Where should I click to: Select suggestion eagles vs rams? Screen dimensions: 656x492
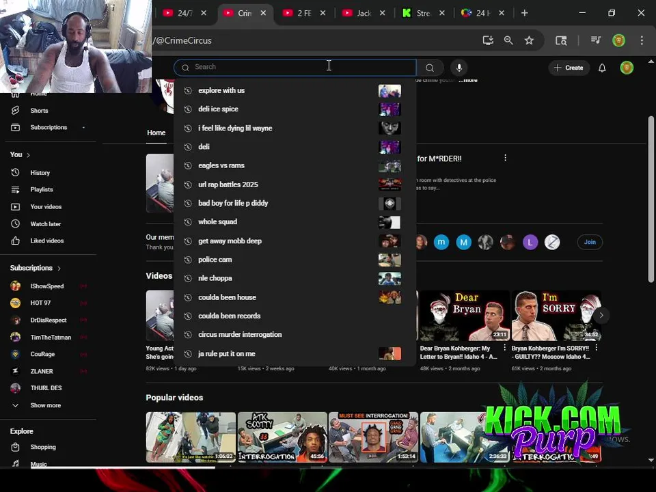295,165
